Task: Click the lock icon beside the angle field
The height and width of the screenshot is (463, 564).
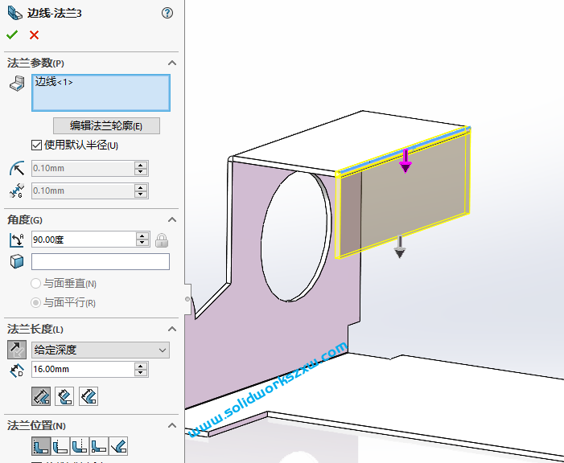Action: click(162, 240)
